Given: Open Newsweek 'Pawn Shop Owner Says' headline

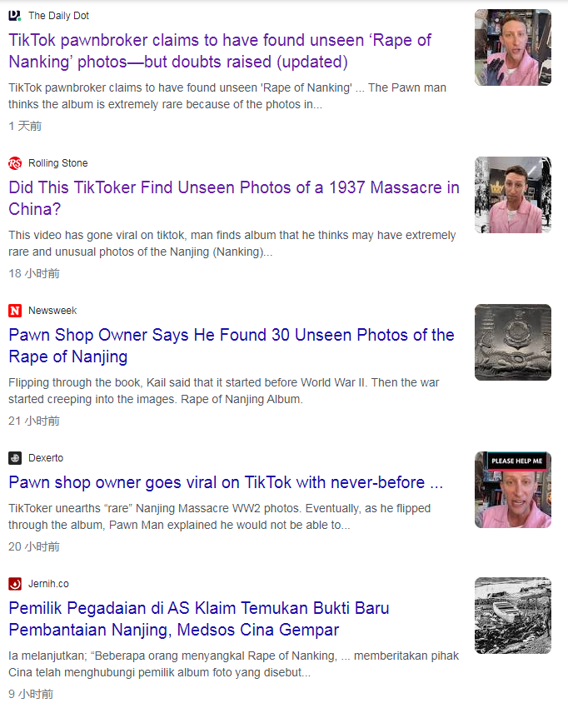Looking at the screenshot, I should pyautogui.click(x=232, y=346).
